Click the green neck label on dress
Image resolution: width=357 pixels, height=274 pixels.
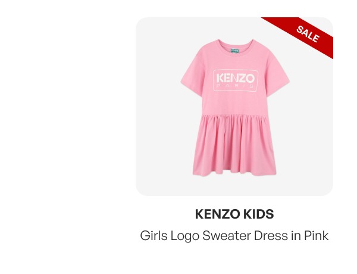click(x=234, y=51)
